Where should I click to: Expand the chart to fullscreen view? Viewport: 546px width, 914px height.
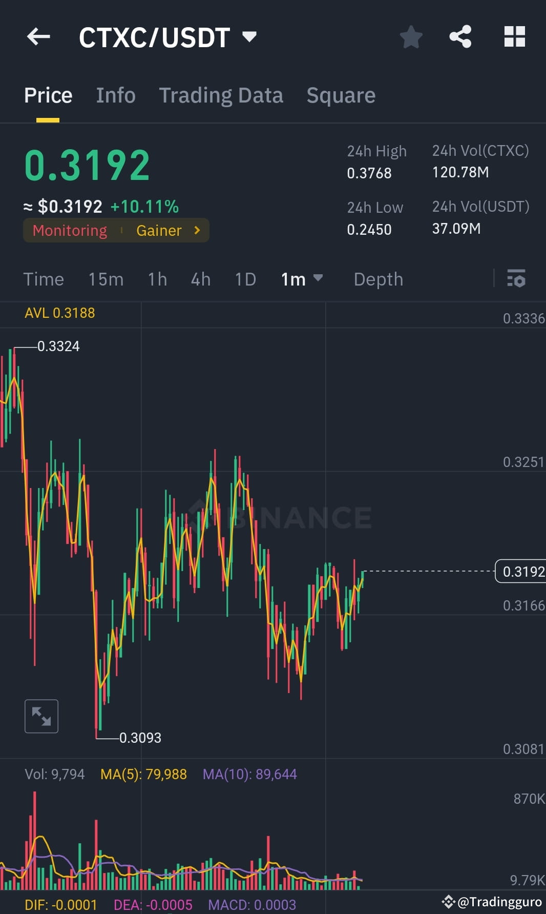point(41,716)
